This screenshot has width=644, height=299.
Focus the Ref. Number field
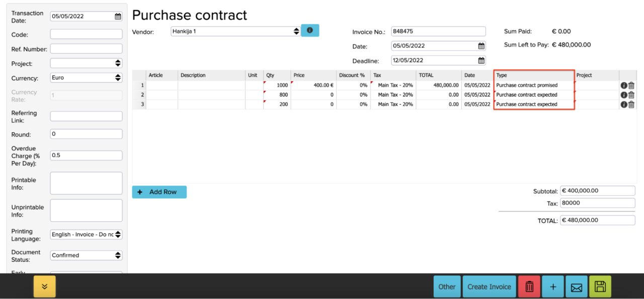pyautogui.click(x=86, y=49)
